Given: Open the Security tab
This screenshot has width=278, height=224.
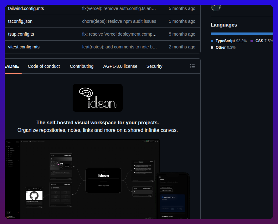Looking at the screenshot, I should pos(154,66).
